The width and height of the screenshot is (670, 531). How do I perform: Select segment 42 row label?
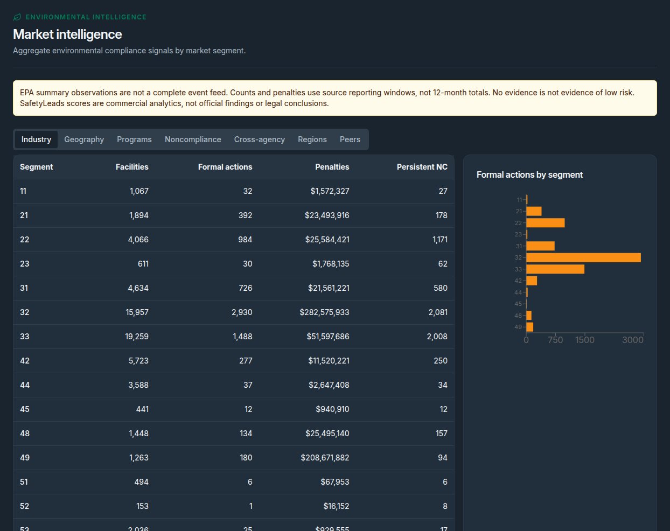pyautogui.click(x=25, y=361)
